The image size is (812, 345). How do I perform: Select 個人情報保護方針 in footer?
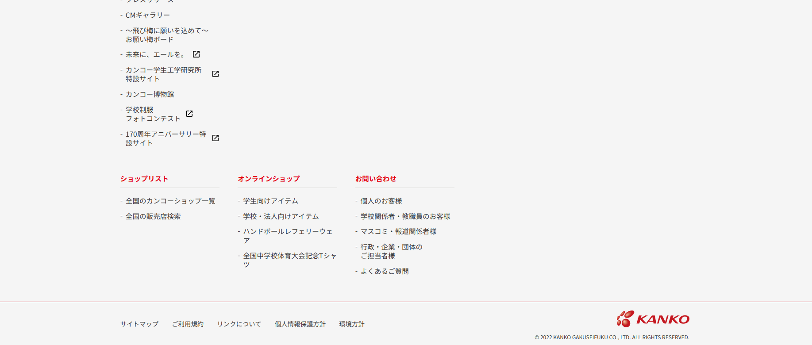tap(300, 324)
